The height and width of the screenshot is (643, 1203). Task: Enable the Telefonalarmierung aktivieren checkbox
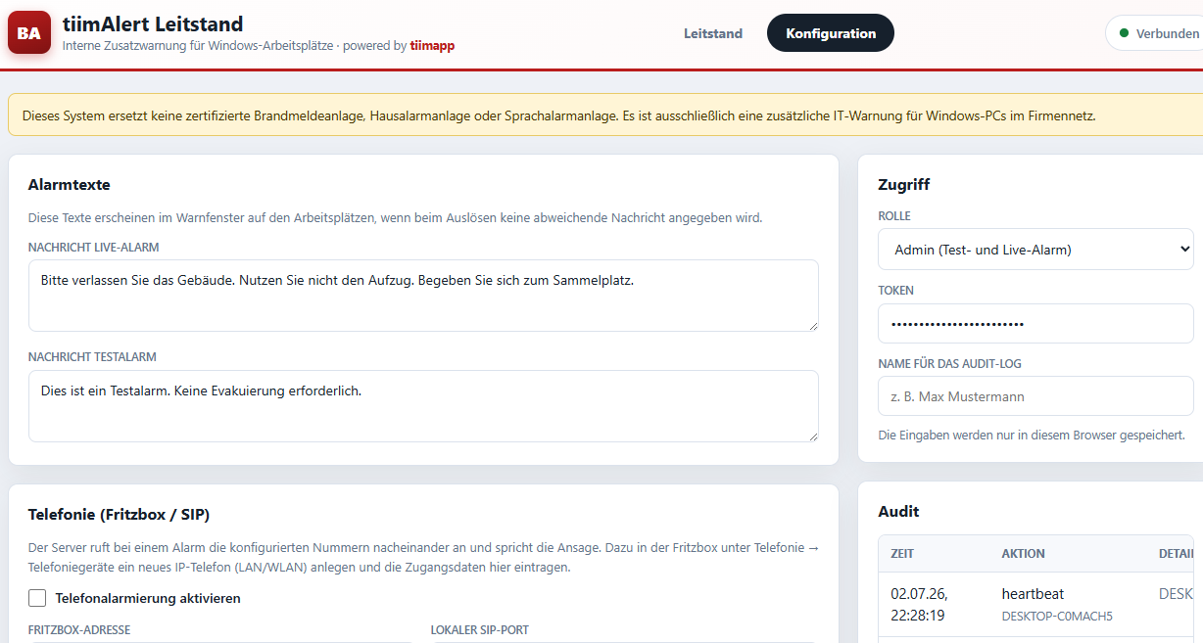point(37,598)
